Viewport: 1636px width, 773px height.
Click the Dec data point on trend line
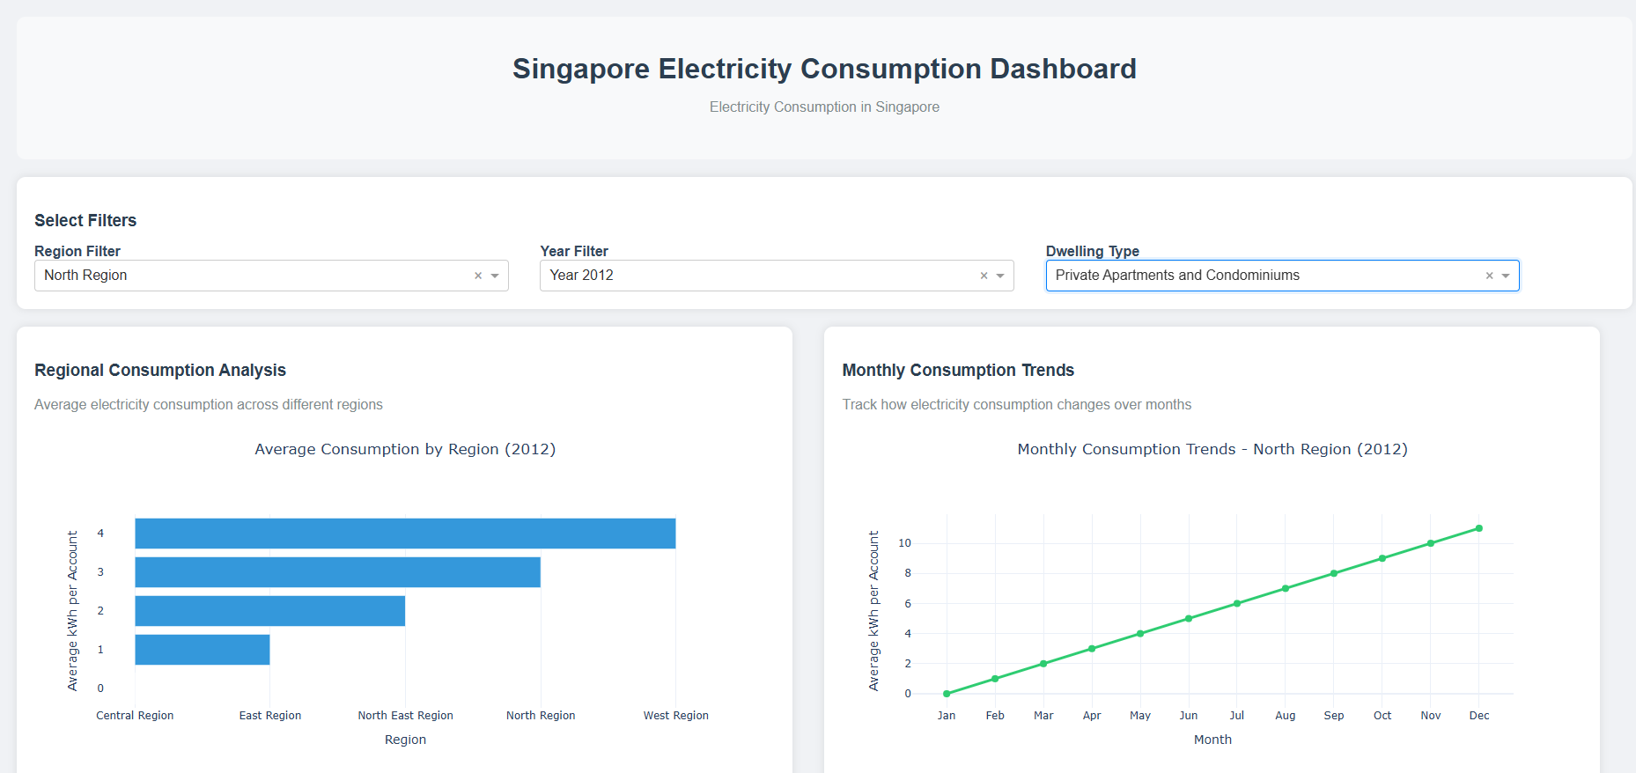point(1479,528)
